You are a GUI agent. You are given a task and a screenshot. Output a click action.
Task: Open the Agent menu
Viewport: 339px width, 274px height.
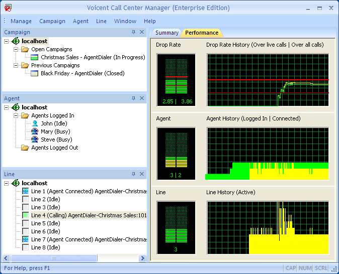(80, 21)
